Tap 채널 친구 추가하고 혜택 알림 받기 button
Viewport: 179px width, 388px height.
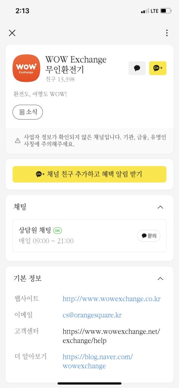89,174
